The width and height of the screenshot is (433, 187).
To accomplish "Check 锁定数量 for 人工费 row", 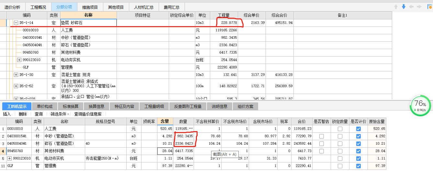I will 340,129.
